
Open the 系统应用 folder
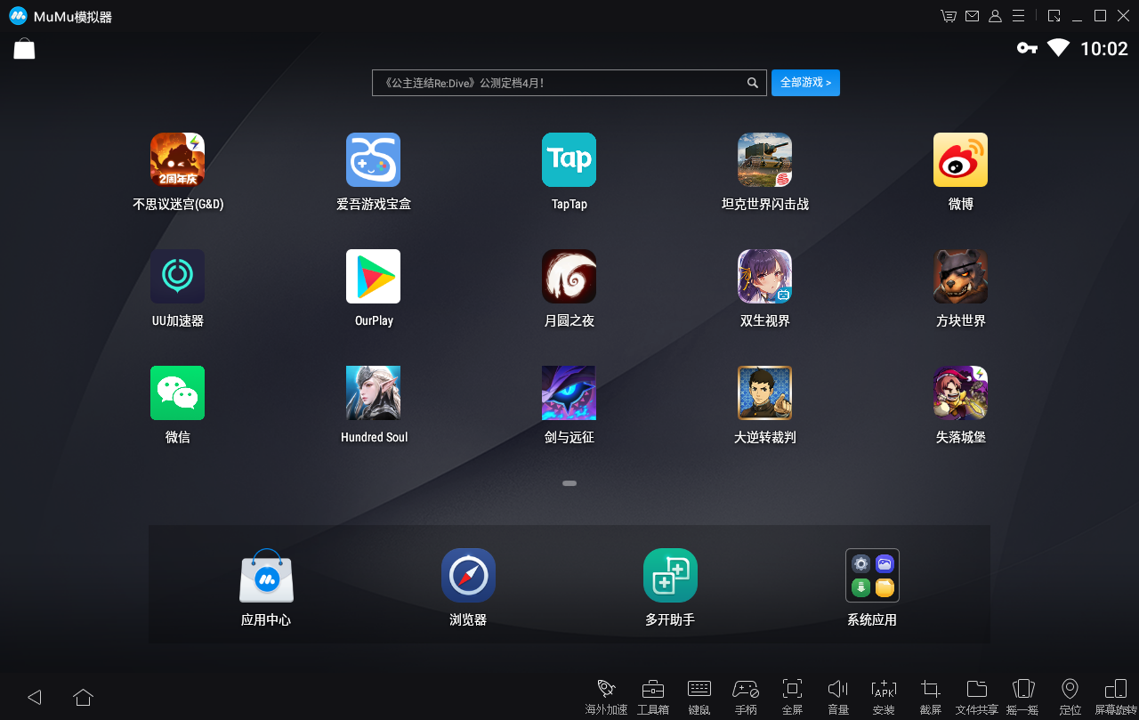[872, 576]
